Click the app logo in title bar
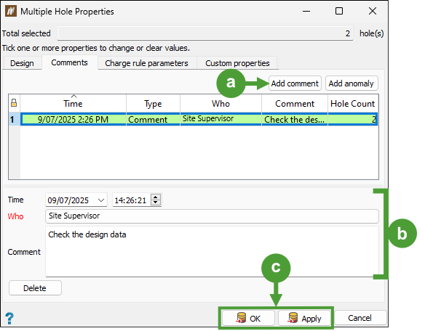 click(x=11, y=12)
